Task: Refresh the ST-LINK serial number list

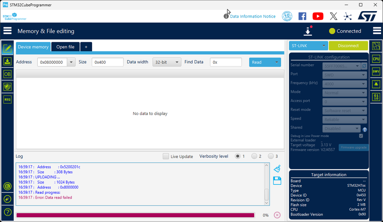Action: pos(364,66)
